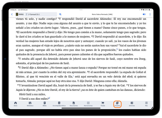162x118 pixels.
Task: Tap the 1º Samuel 21:1 reference field
Action: pos(41,14)
